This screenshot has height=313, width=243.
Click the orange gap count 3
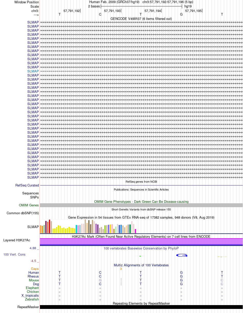pyautogui.click(x=121, y=269)
